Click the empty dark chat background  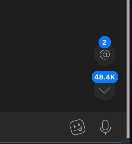click(46, 56)
